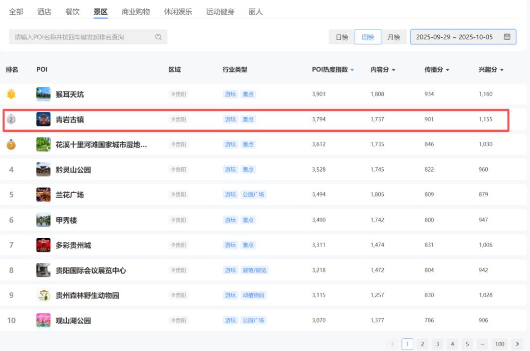Open the 黔灵山公园 POI link
Screen dimensions: 530x351
[73, 170]
